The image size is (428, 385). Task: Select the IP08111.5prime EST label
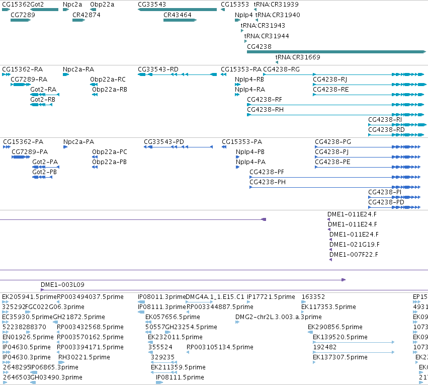click(x=180, y=378)
